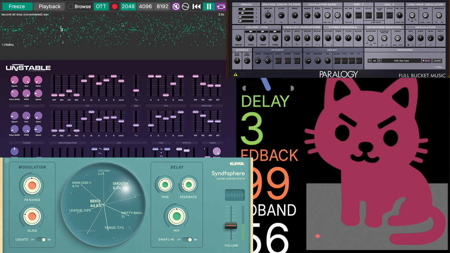
Task: Toggle the Swap L+R switch
Action: [x=187, y=240]
